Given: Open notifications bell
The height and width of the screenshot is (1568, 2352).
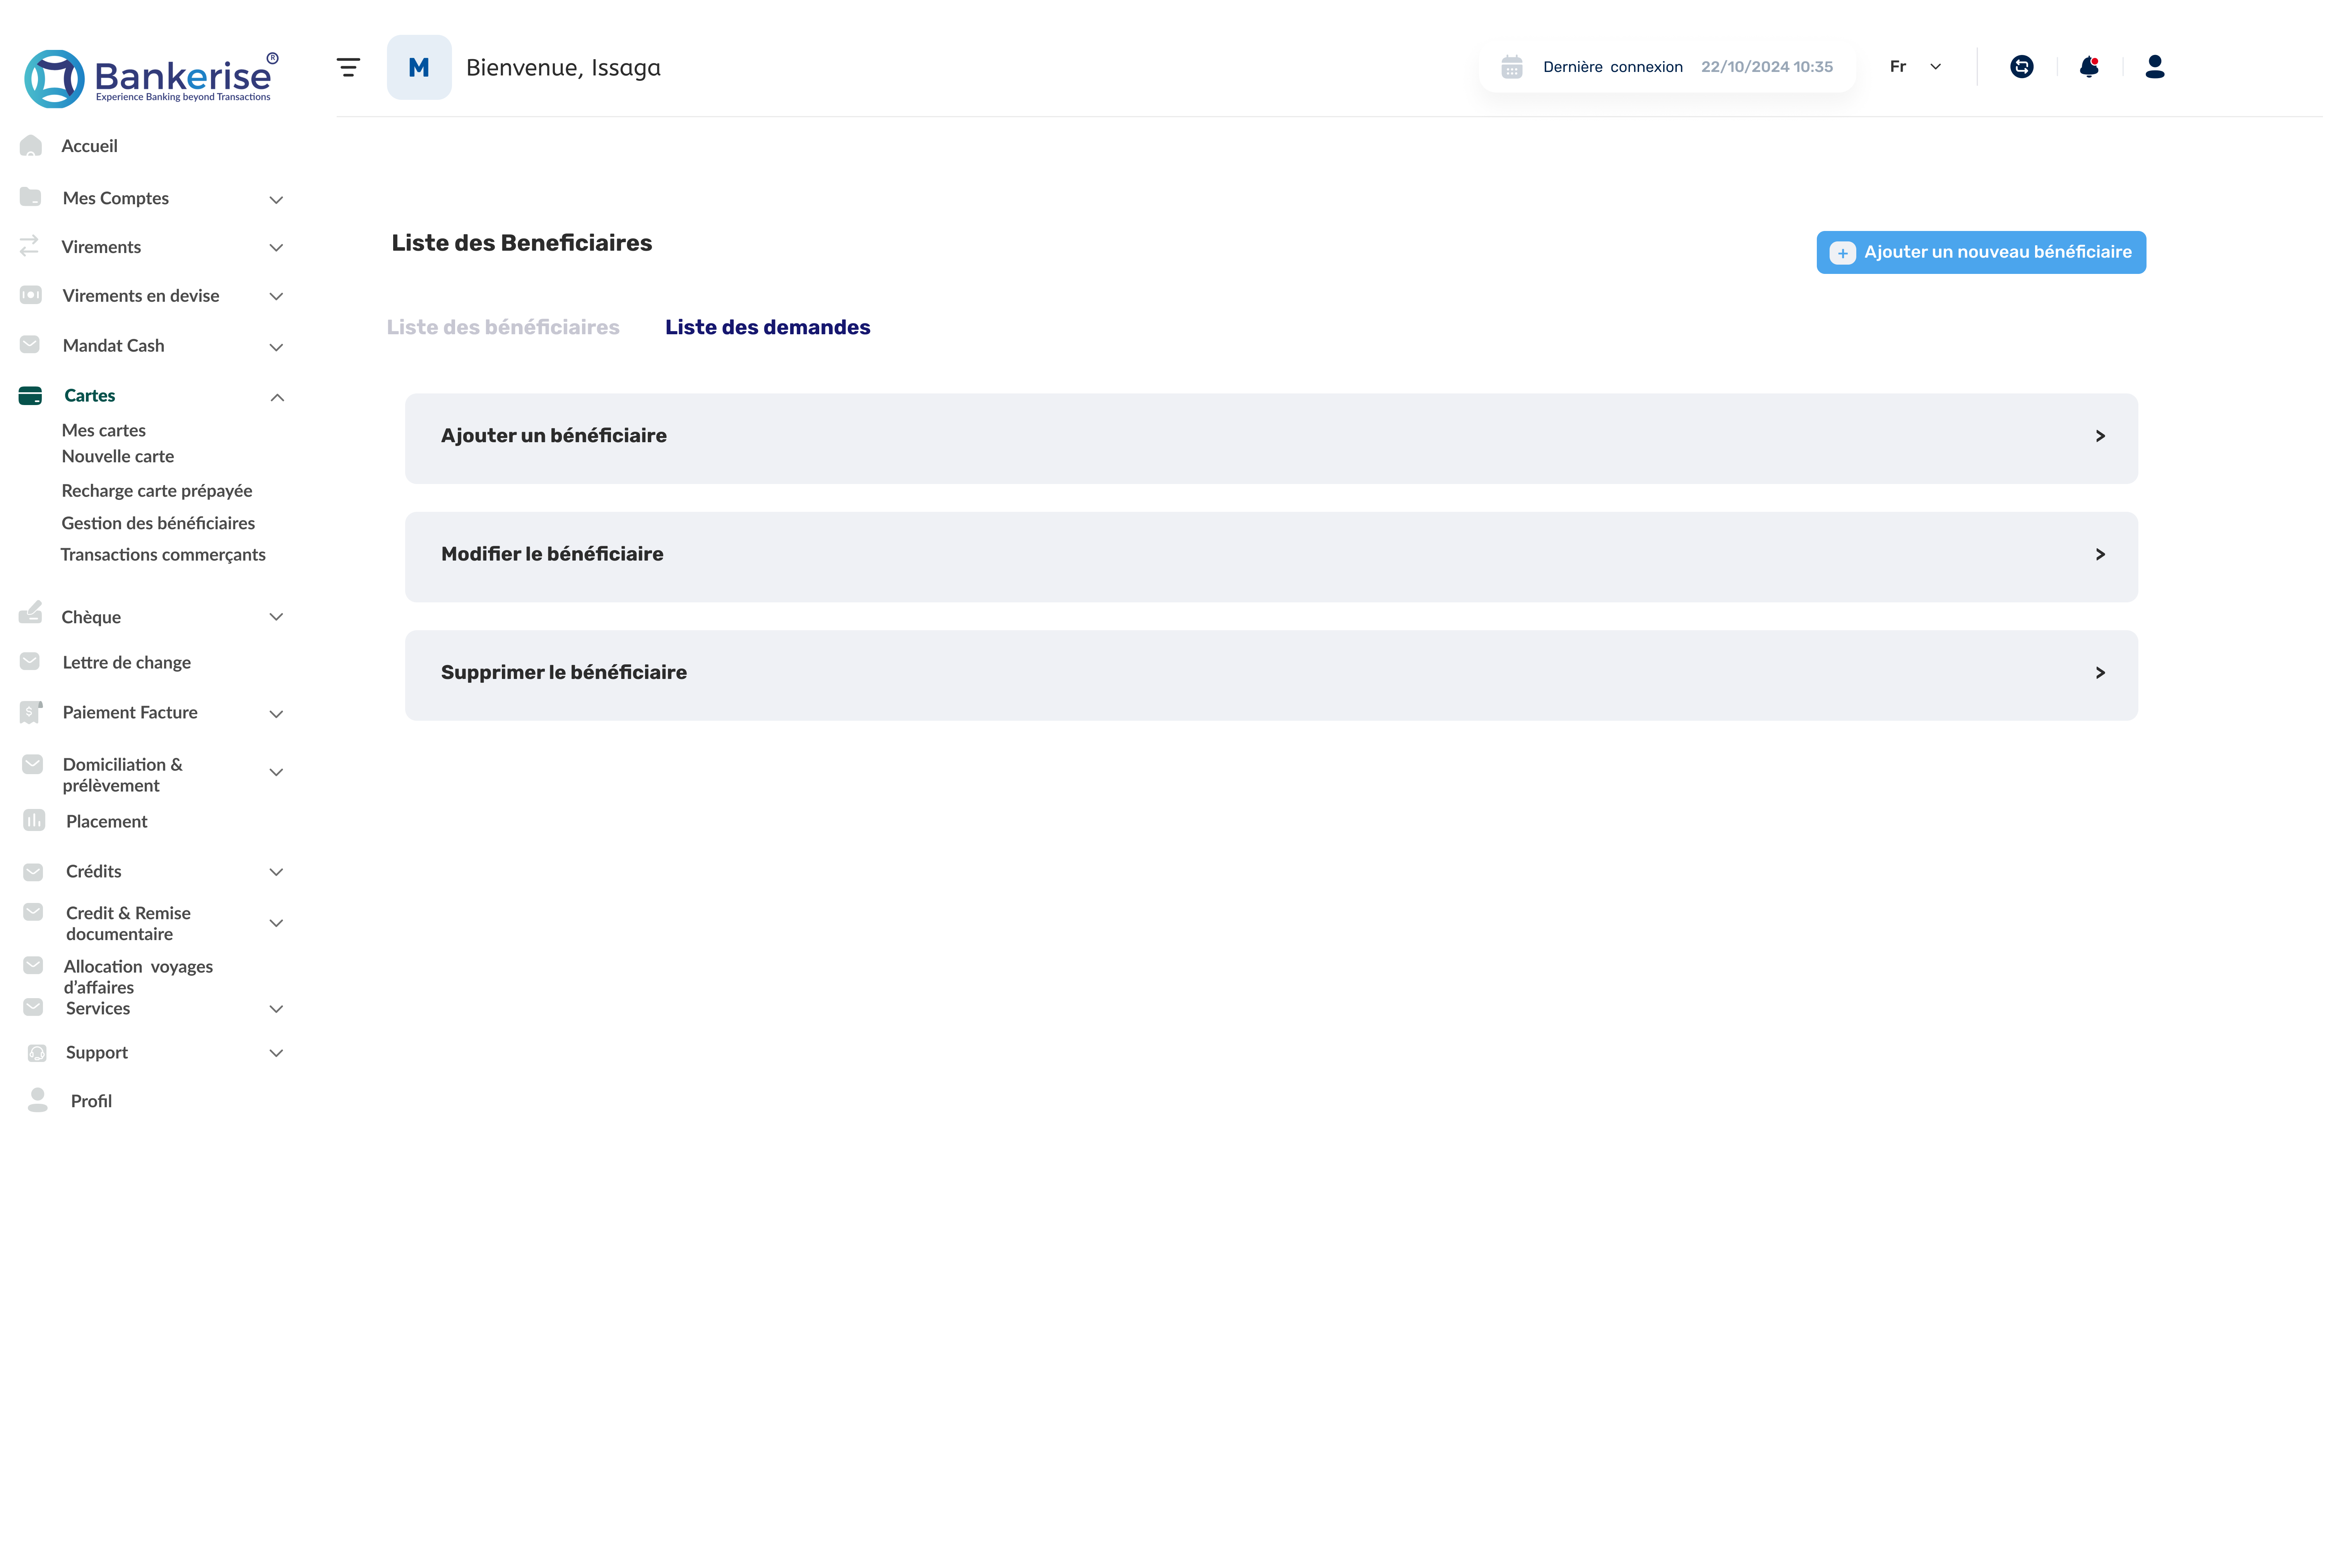Looking at the screenshot, I should pyautogui.click(x=2089, y=67).
